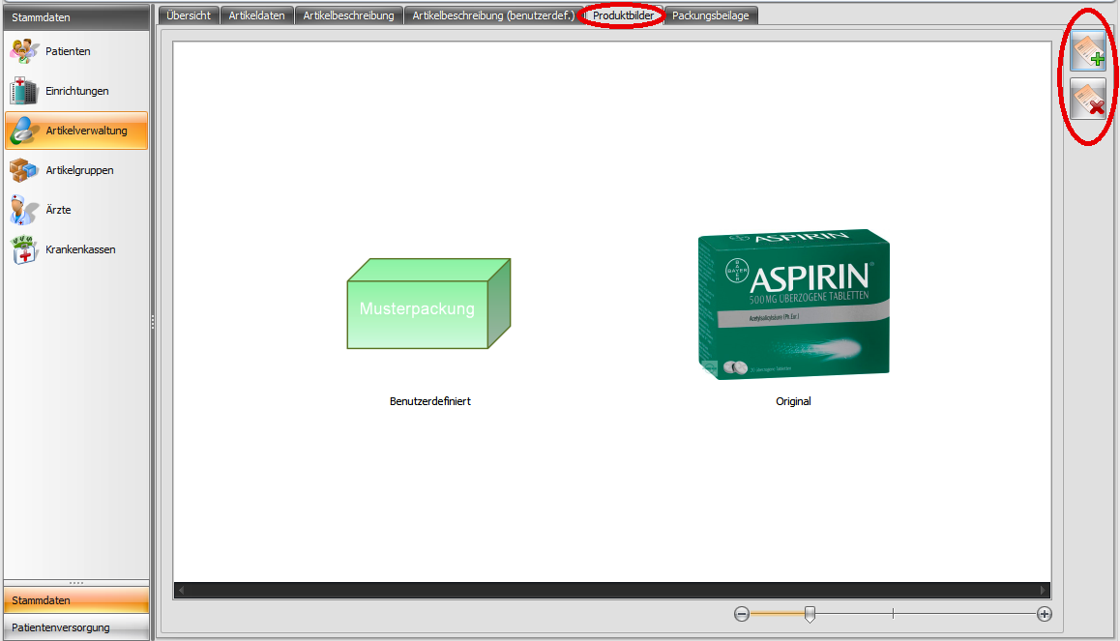The image size is (1120, 641).
Task: Select the Stammdaten navigation group at bottom
Action: point(76,600)
